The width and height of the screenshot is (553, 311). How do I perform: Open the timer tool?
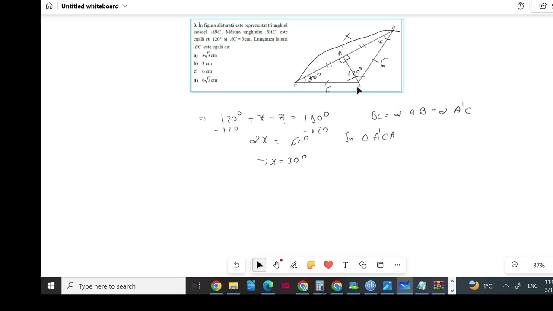(521, 6)
